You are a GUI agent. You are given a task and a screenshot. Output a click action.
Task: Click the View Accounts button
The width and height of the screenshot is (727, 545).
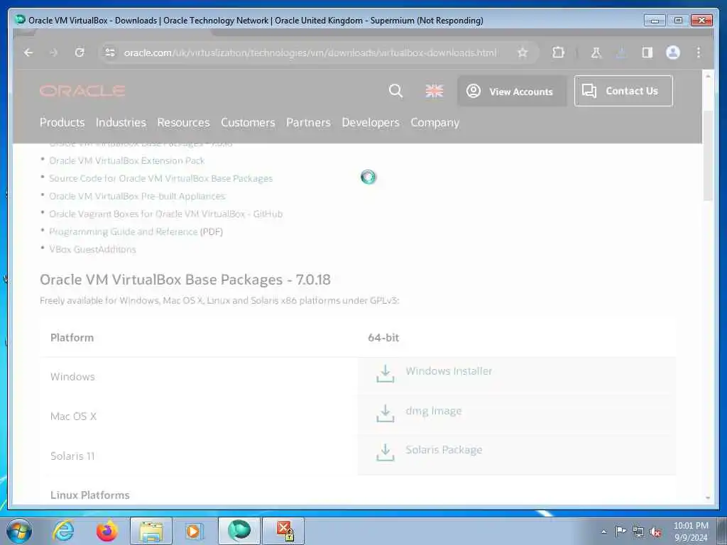pos(512,92)
